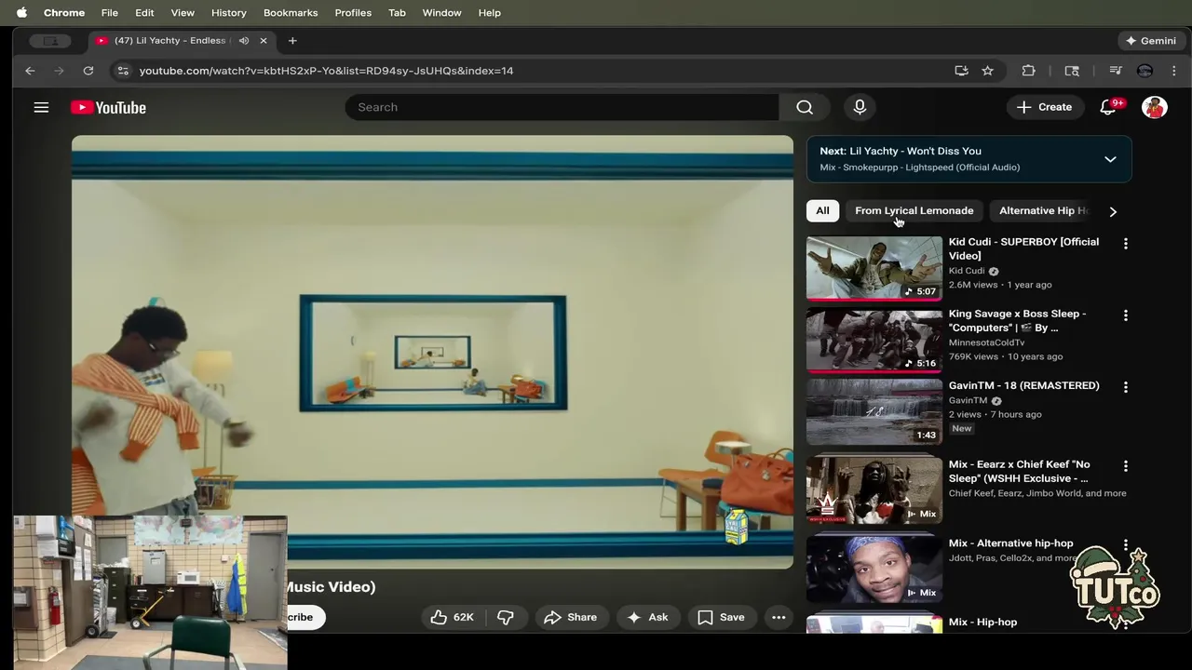View site information icon in address bar

pos(122,71)
